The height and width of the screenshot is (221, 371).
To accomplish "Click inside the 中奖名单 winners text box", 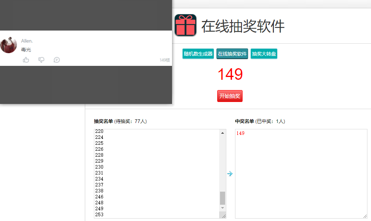I will click(301, 174).
